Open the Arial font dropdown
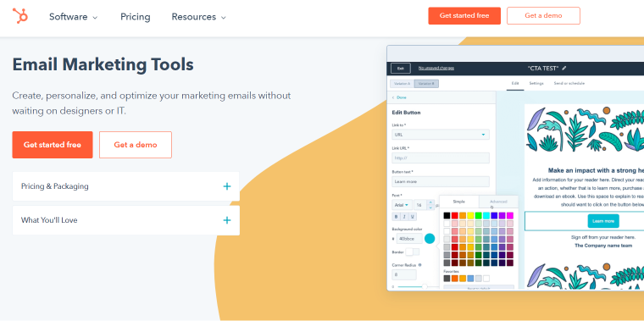This screenshot has width=644, height=321. (402, 205)
